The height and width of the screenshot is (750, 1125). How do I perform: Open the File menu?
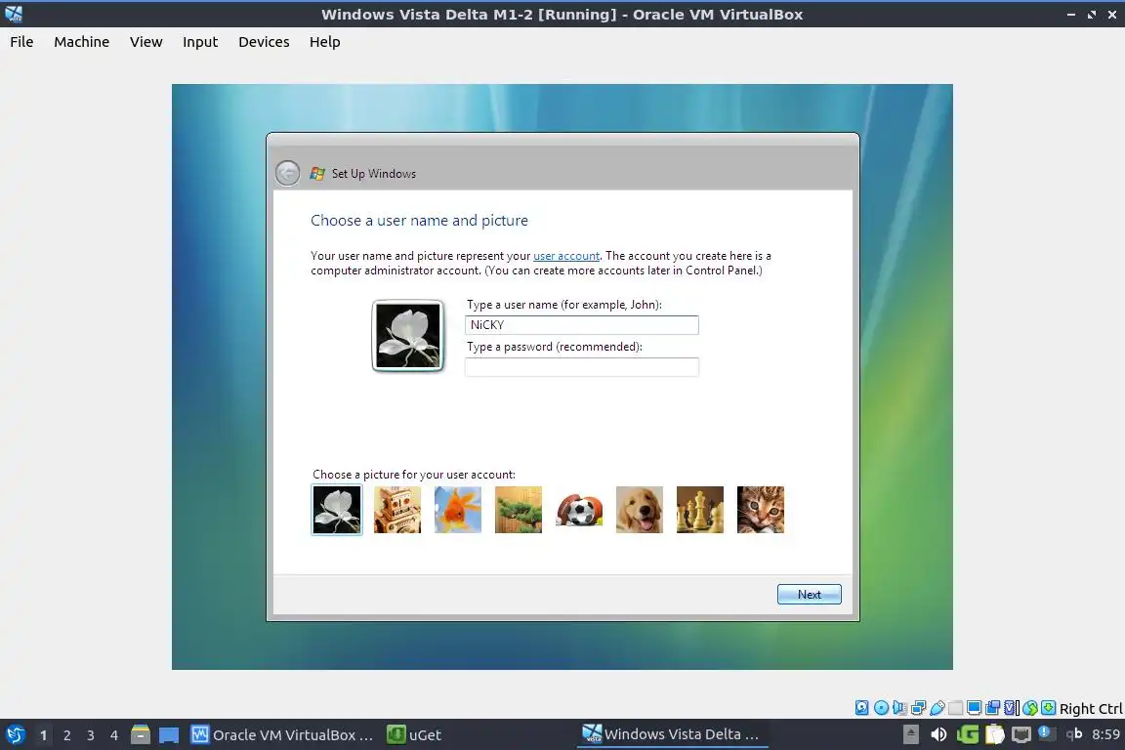coord(21,42)
